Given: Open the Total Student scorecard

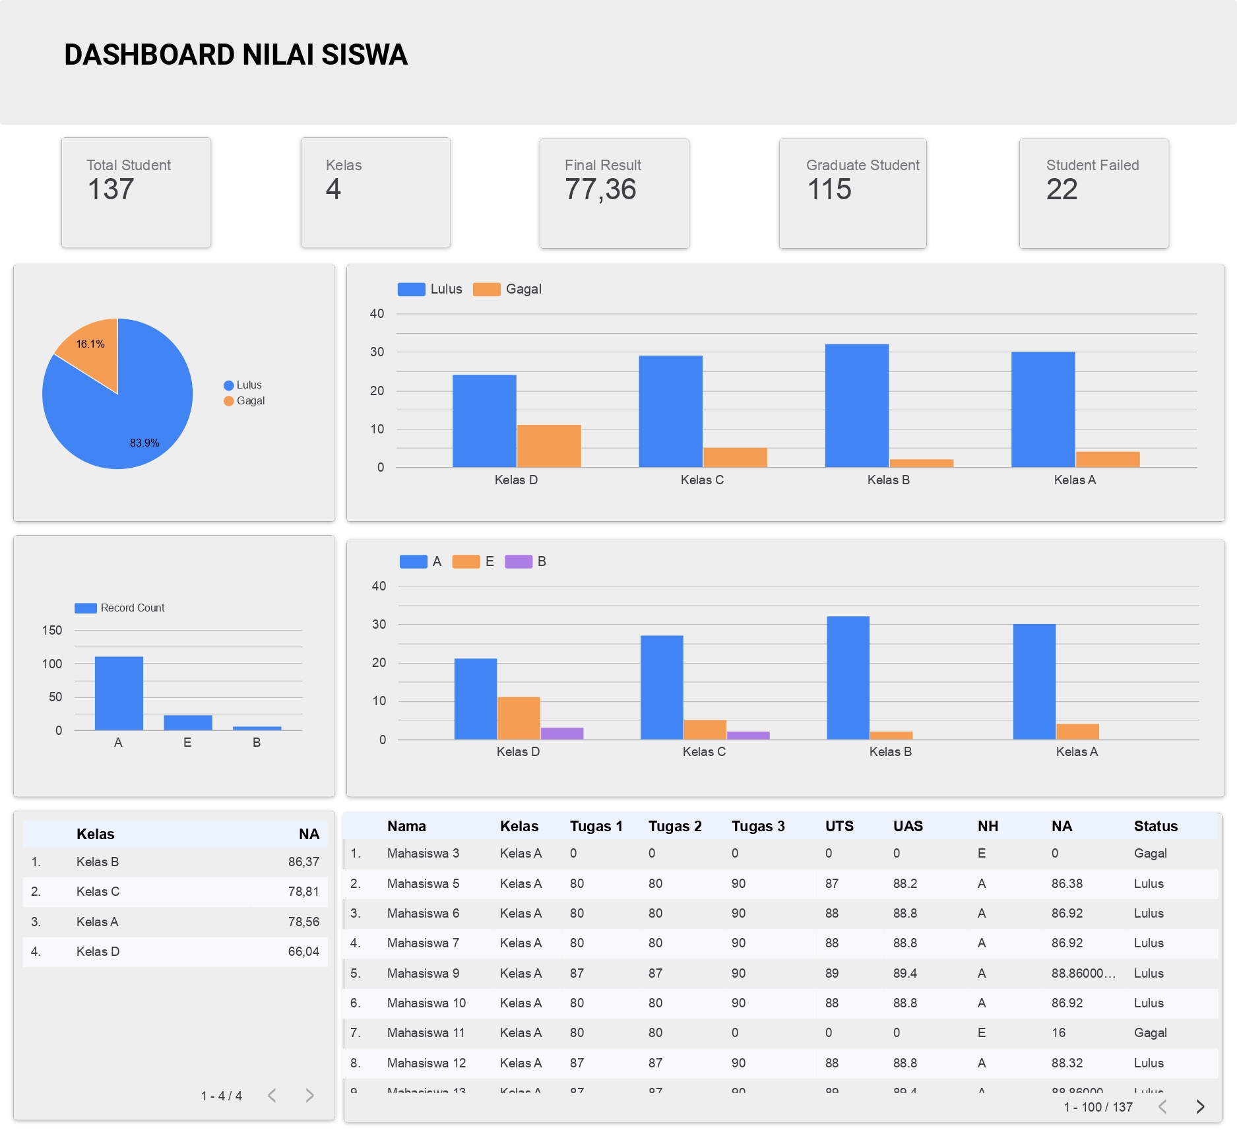Looking at the screenshot, I should pyautogui.click(x=136, y=192).
